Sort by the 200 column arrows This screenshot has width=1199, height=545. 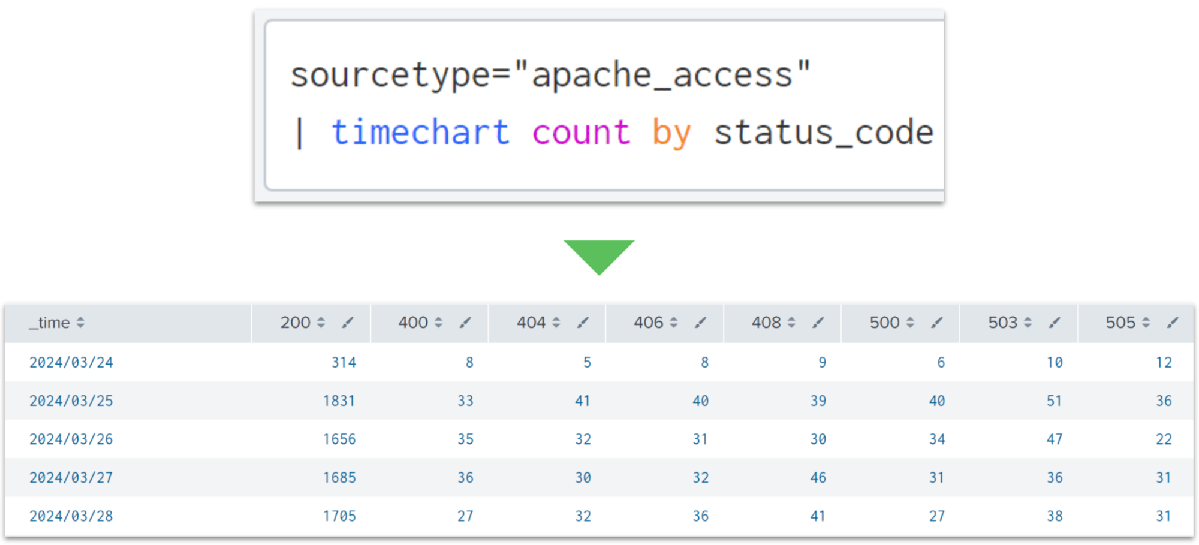(x=321, y=323)
